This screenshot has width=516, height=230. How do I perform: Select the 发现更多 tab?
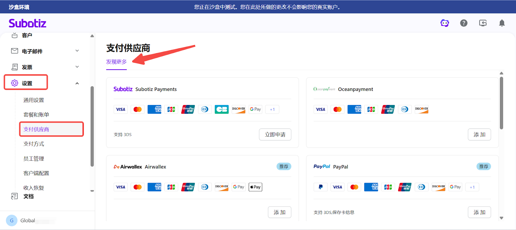[116, 62]
